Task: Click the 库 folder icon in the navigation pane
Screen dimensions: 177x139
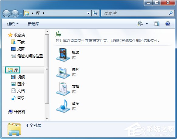Action: coord(10,70)
